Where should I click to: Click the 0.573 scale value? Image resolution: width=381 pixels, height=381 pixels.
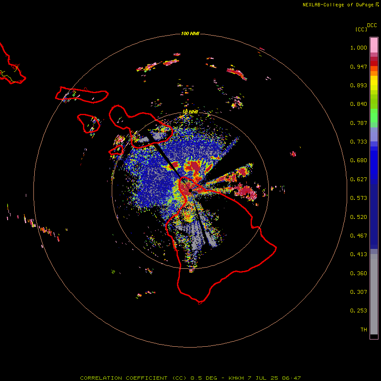tap(359, 198)
